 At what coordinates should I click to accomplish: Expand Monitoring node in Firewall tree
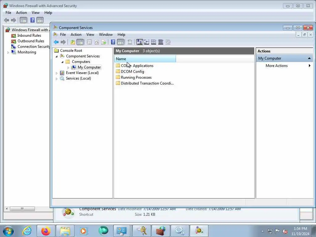pyautogui.click(x=8, y=52)
